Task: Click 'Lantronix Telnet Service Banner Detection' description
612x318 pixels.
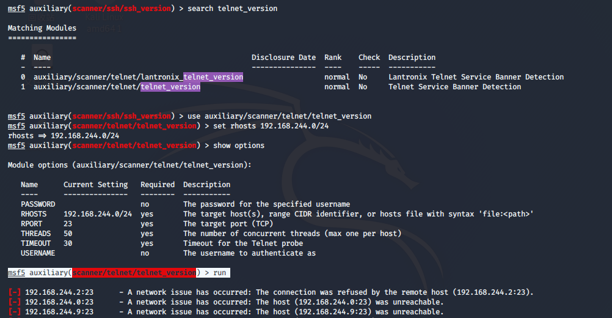Action: [476, 77]
